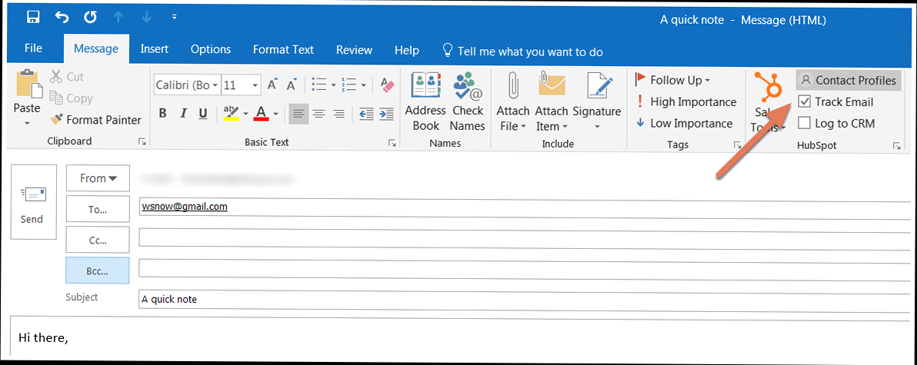Pick the red font color swatch

coord(261,114)
